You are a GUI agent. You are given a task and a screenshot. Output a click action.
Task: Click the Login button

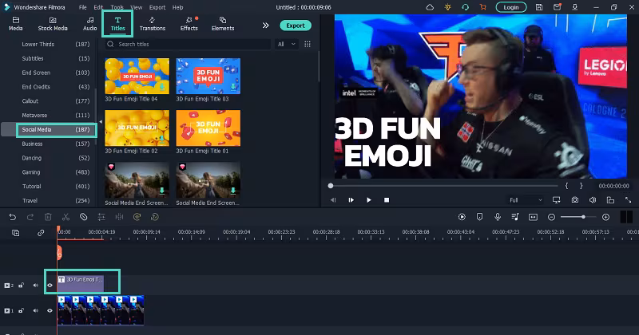[511, 7]
